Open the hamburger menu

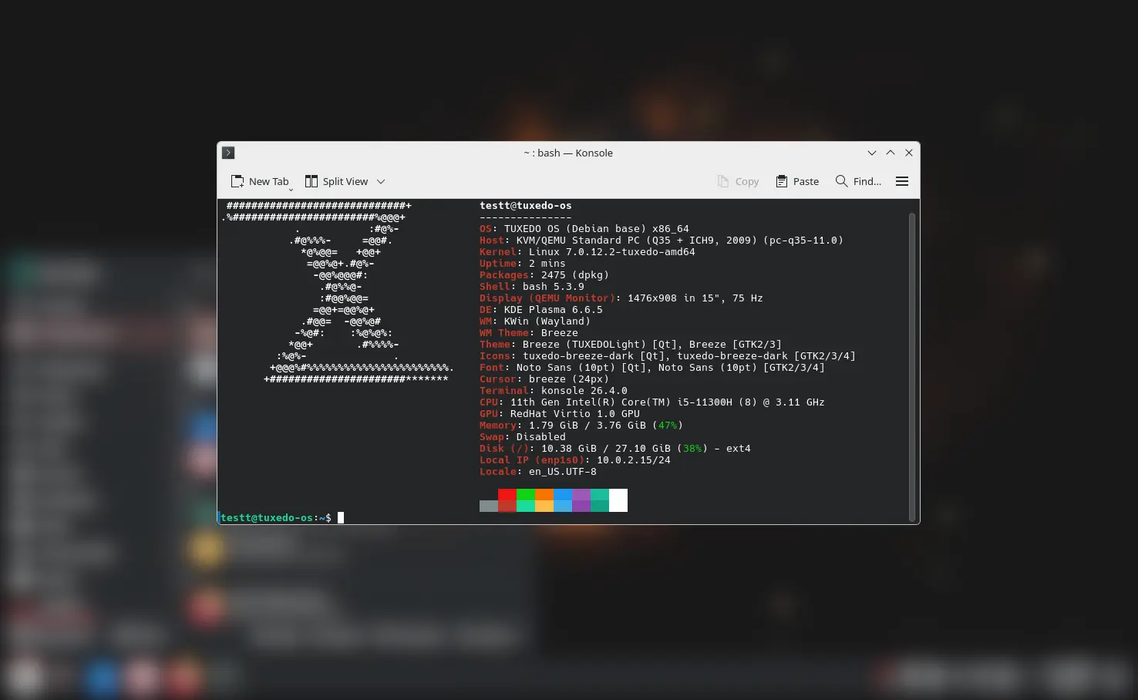click(x=902, y=181)
